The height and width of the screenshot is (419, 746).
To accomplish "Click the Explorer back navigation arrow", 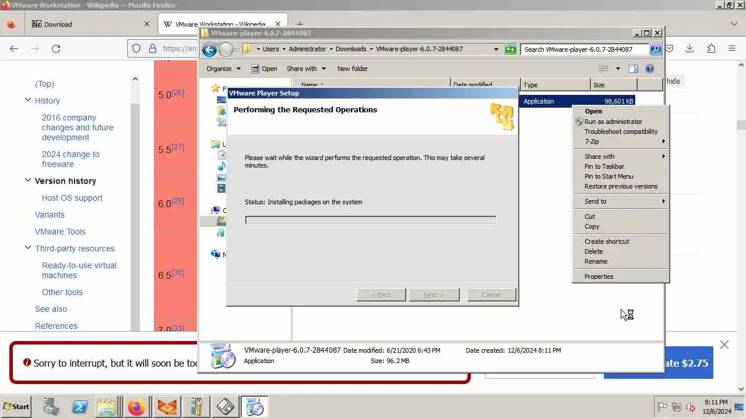I will point(209,49).
